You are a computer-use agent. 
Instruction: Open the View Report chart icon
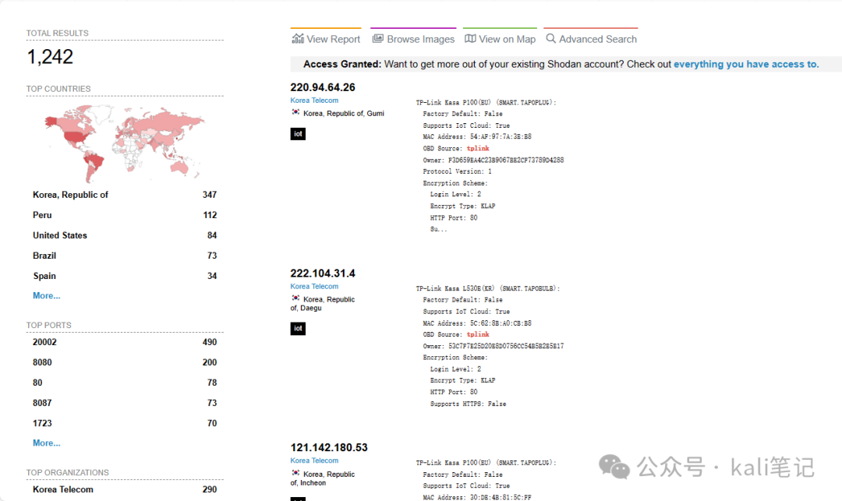(298, 39)
